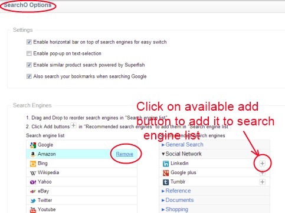This screenshot has height=213, width=285.
Task: Select eBay row in search engine list
Action: point(81,191)
